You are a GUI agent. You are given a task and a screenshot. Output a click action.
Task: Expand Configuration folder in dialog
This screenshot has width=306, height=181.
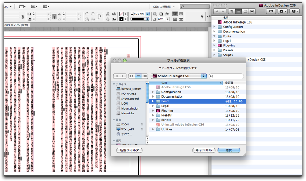(x=153, y=92)
